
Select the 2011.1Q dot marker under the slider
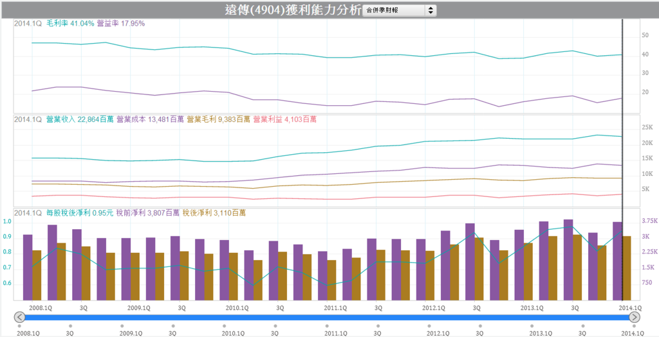[x=326, y=325]
